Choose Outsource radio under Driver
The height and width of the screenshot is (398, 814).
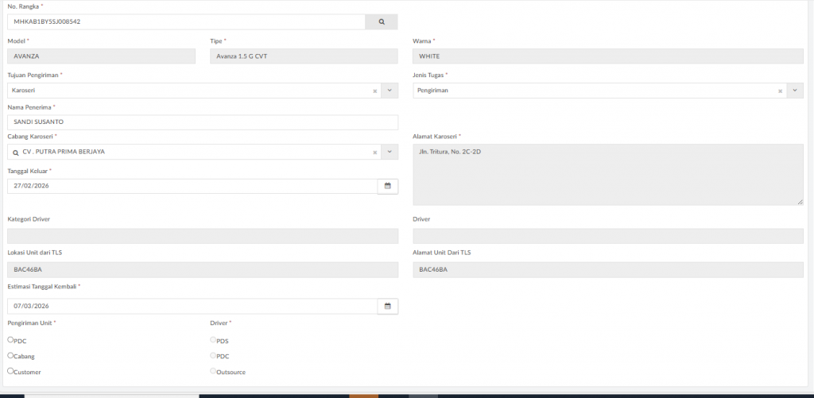tap(213, 371)
